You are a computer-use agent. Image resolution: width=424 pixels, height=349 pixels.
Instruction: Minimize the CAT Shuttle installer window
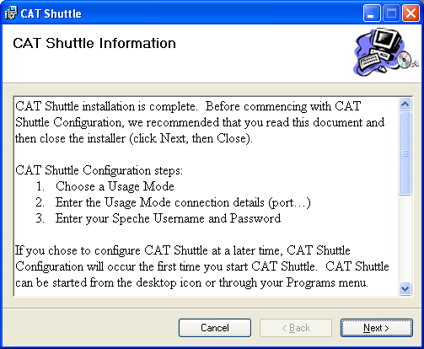[372, 13]
